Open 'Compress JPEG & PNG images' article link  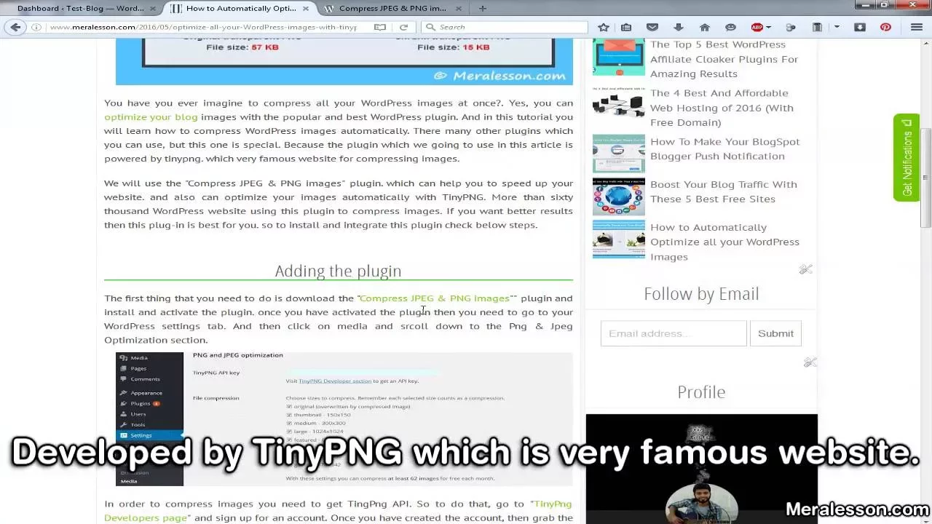click(x=434, y=298)
